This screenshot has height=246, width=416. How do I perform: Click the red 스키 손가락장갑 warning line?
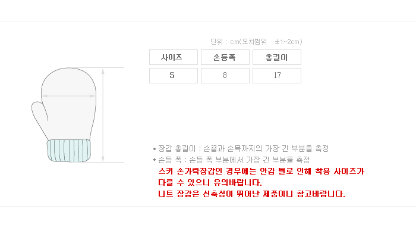click(260, 172)
